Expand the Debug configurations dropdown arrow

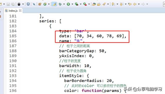64,4
